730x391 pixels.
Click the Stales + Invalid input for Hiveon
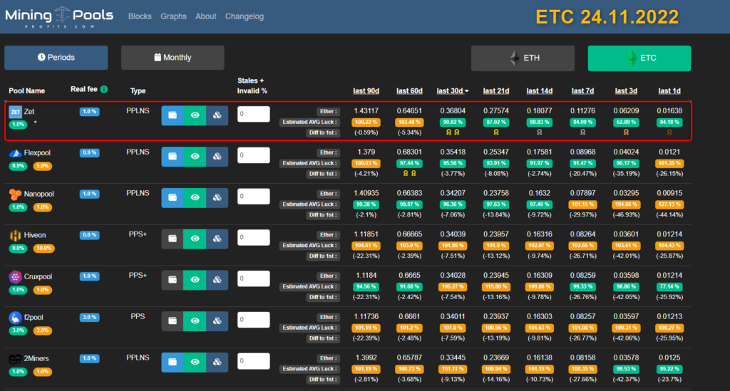[254, 238]
